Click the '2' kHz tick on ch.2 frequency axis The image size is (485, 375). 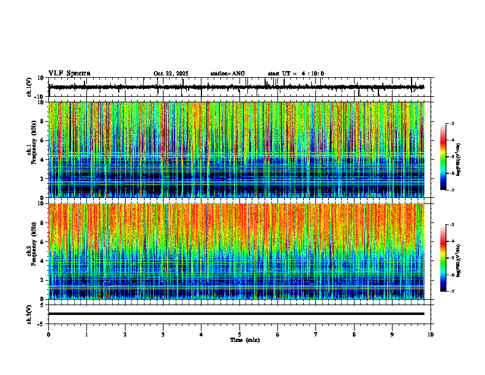click(42, 280)
